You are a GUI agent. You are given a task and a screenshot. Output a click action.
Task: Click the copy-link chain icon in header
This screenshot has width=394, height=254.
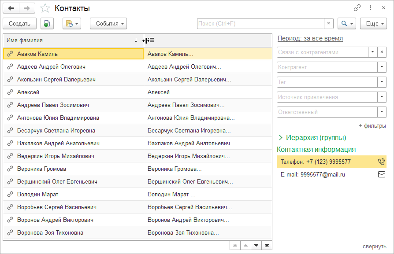[357, 8]
